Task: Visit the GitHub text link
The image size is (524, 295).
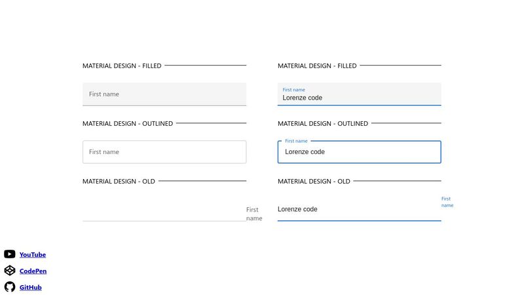Action: [x=30, y=287]
